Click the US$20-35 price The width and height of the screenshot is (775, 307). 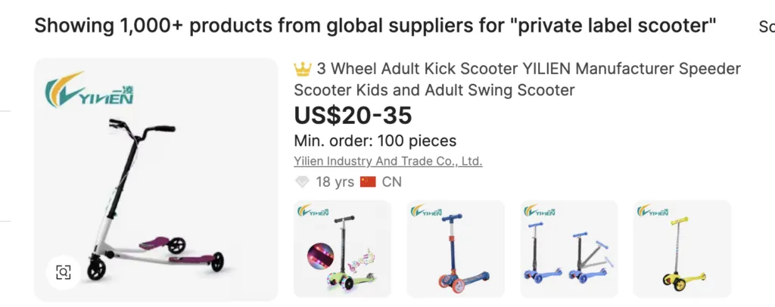(353, 116)
